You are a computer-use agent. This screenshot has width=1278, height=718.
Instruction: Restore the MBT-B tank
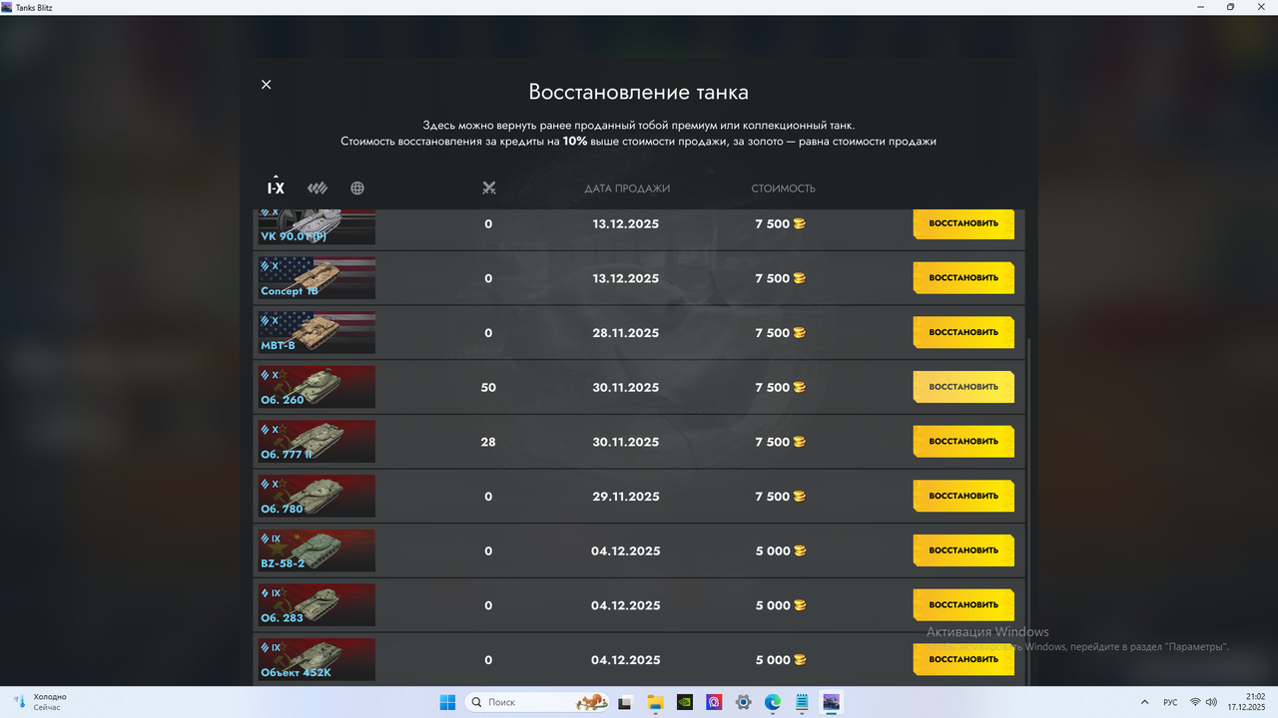(x=963, y=332)
